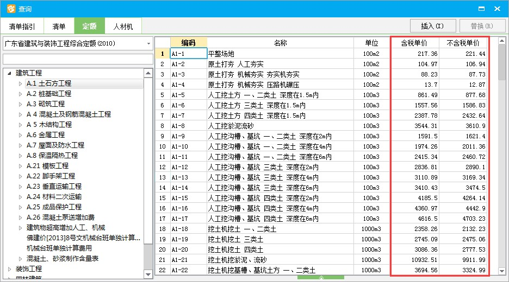Click the app logo icon in title bar

pos(9,9)
